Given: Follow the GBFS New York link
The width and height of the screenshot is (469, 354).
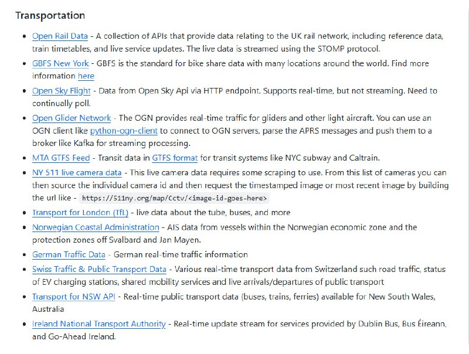Looking at the screenshot, I should click(60, 63).
